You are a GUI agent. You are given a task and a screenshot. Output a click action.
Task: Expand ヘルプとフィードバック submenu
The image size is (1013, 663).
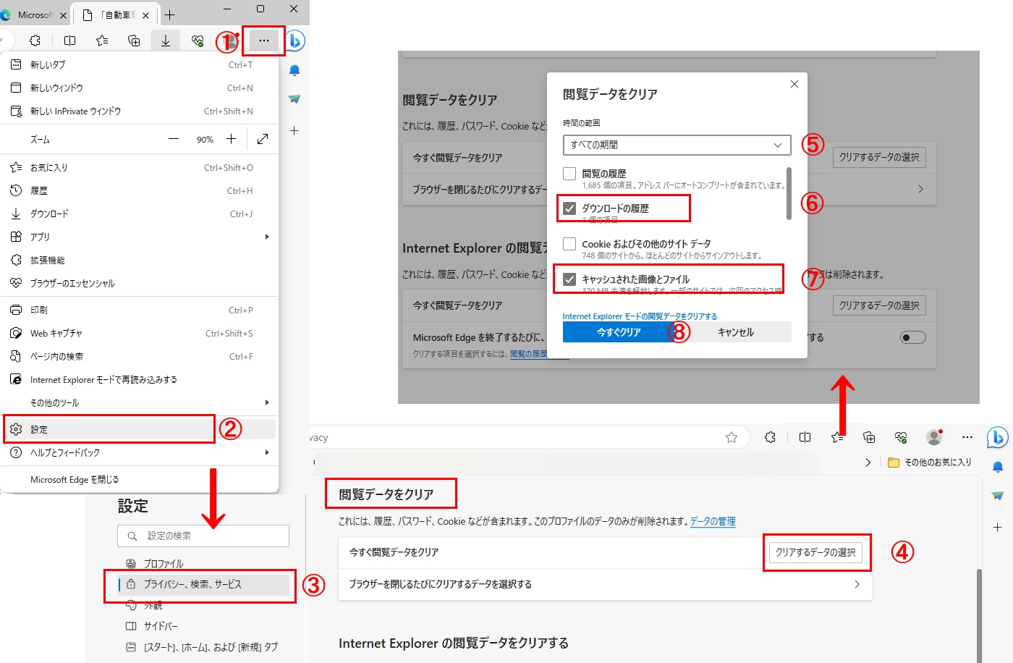coord(267,452)
